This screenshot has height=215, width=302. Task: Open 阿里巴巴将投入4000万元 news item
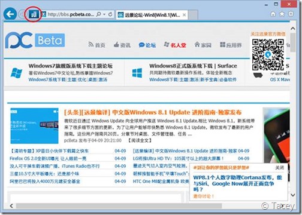(x=45, y=182)
